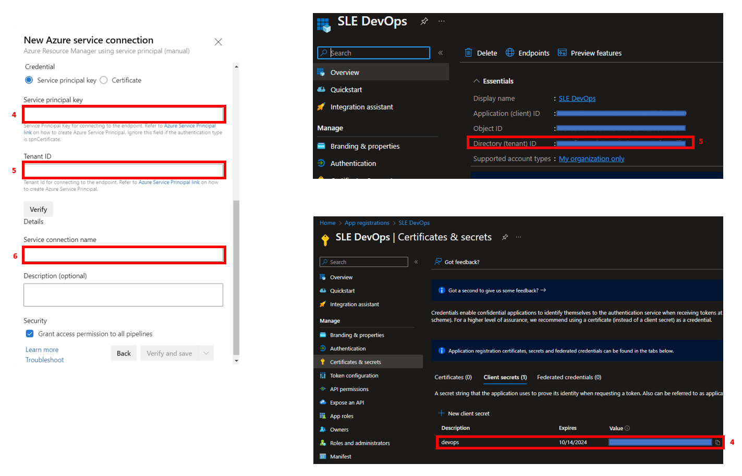Focus the Tenant ID input field
This screenshot has height=476, width=742.
pos(124,170)
